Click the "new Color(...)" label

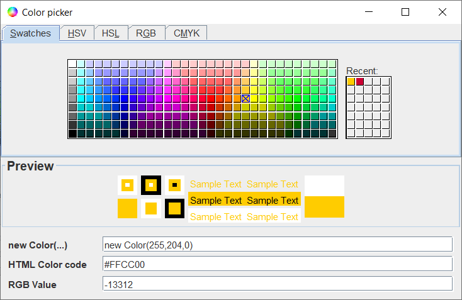38,245
